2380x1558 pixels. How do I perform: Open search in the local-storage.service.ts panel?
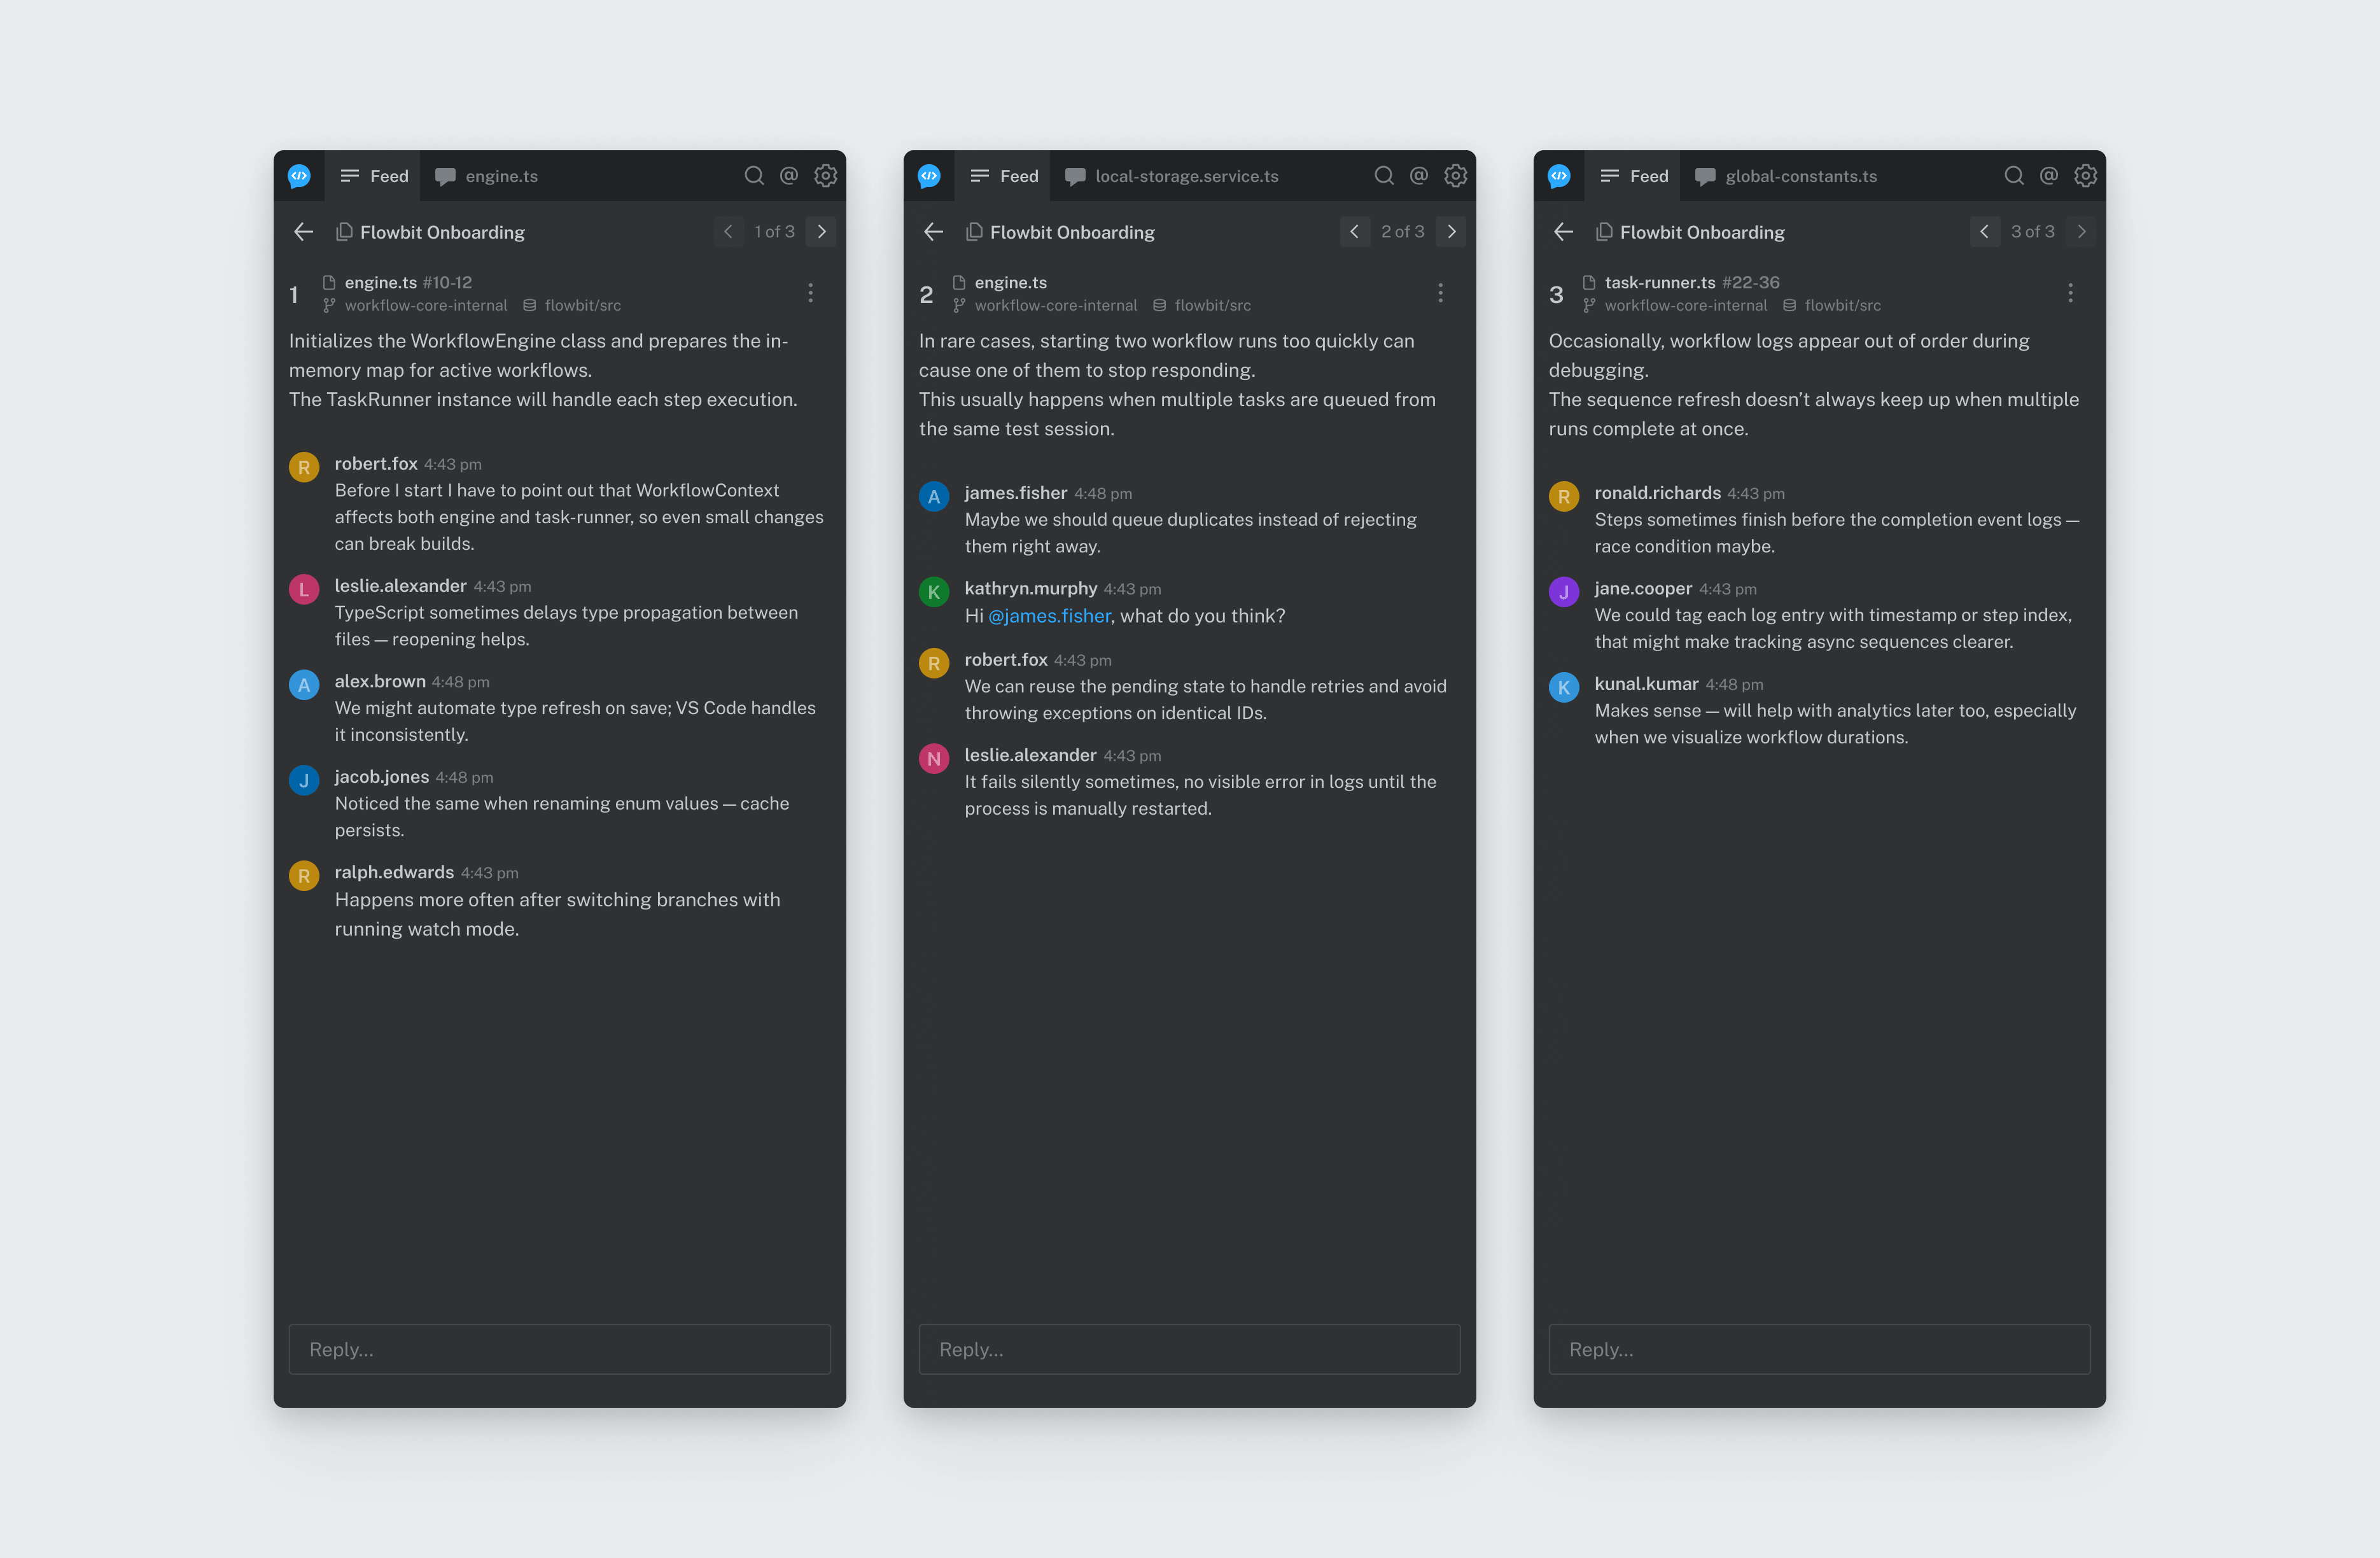point(1384,176)
